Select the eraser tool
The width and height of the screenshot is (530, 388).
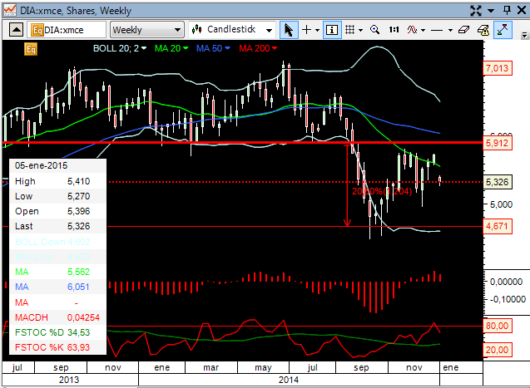coord(463,29)
